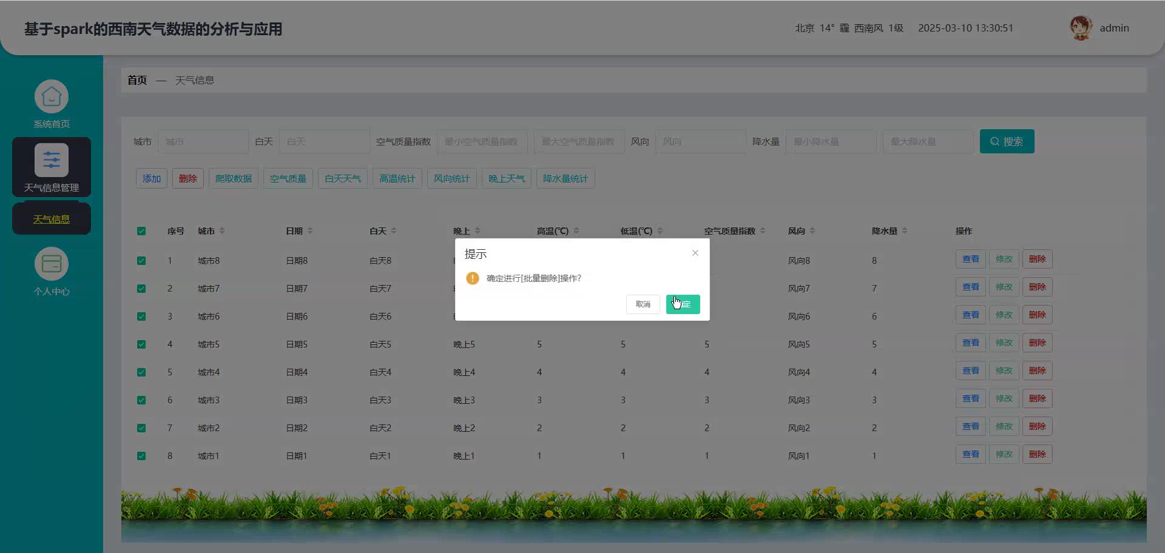Viewport: 1165px width, 553px height.
Task: Uncheck the checkbox for row 城市5
Action: click(x=141, y=344)
